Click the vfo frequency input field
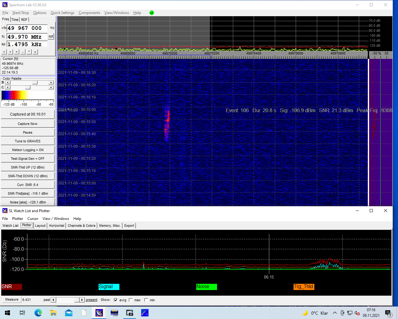This screenshot has width=398, height=319. [27, 28]
